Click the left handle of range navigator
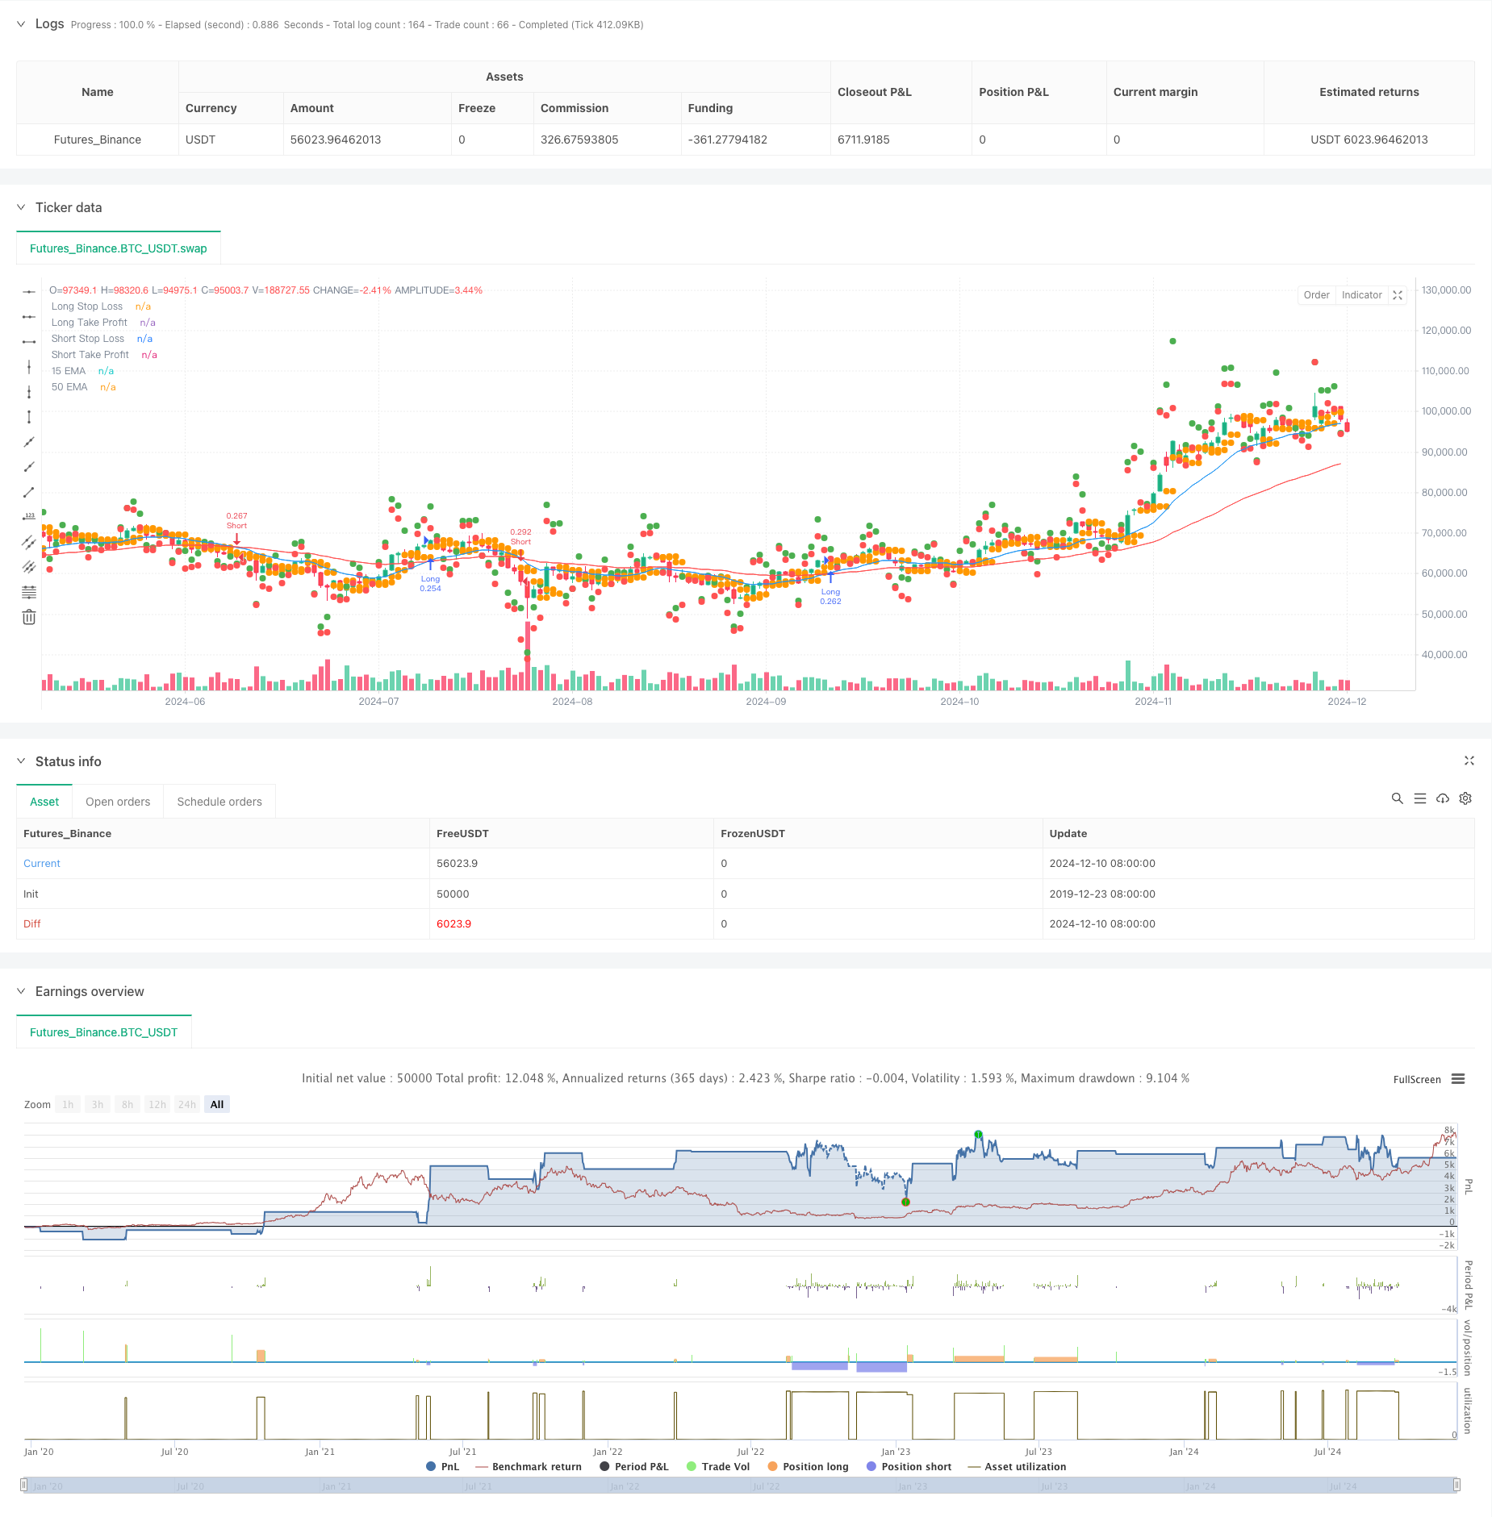 (24, 1485)
